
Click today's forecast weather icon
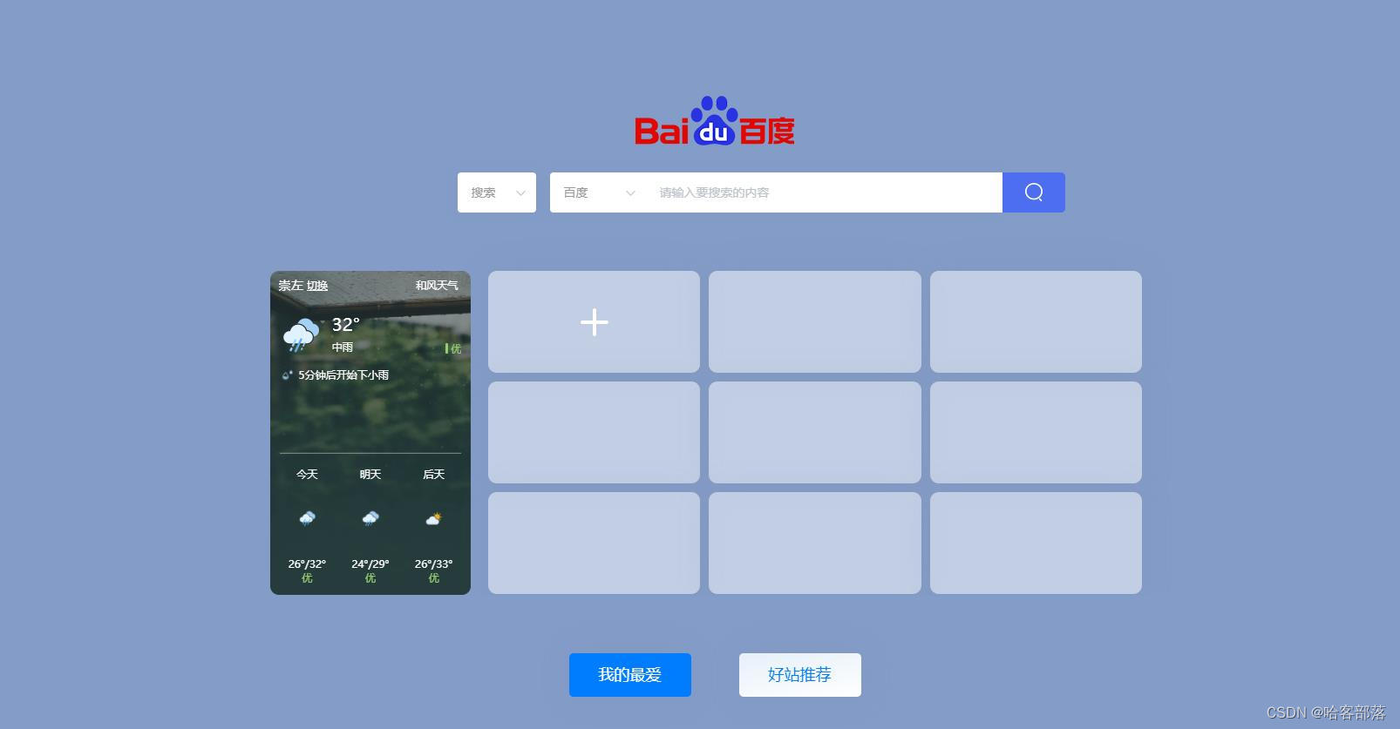307,518
